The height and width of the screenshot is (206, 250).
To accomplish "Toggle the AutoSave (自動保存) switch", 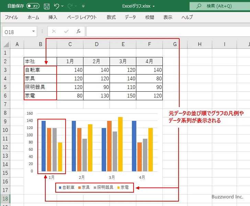I will (33, 6).
